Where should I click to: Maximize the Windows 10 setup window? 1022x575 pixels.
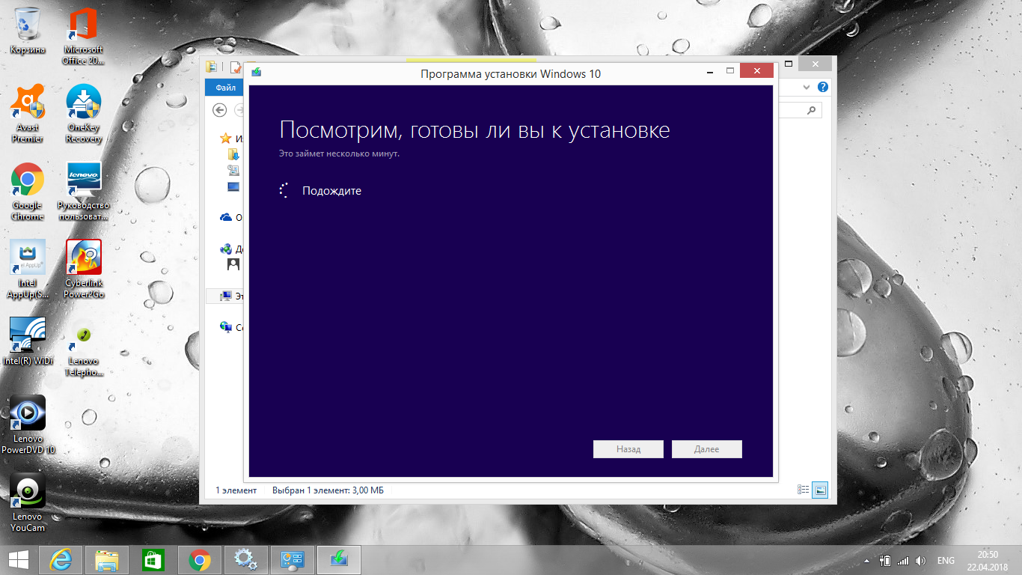click(730, 72)
